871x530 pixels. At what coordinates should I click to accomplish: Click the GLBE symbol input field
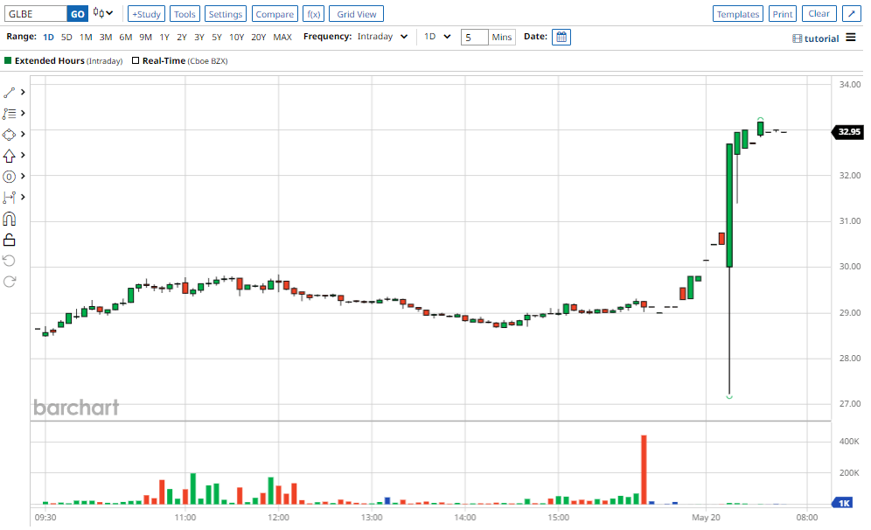[36, 14]
